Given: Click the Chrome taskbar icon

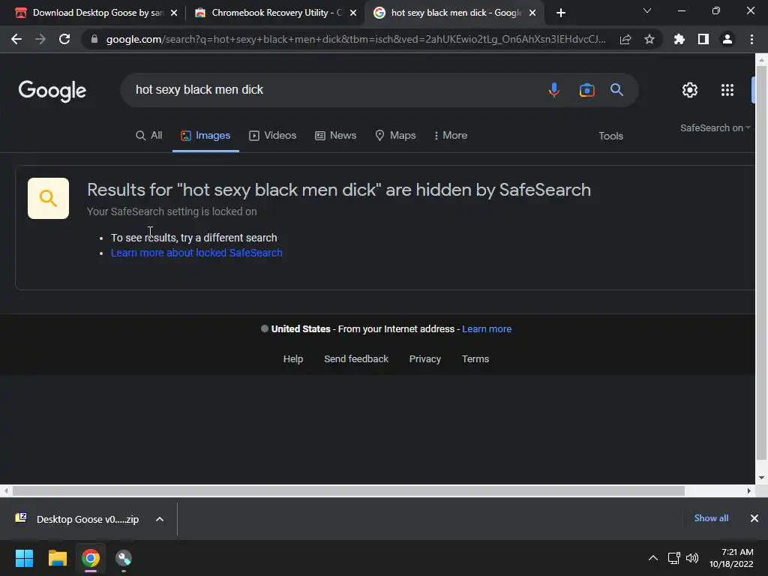Looking at the screenshot, I should [91, 558].
